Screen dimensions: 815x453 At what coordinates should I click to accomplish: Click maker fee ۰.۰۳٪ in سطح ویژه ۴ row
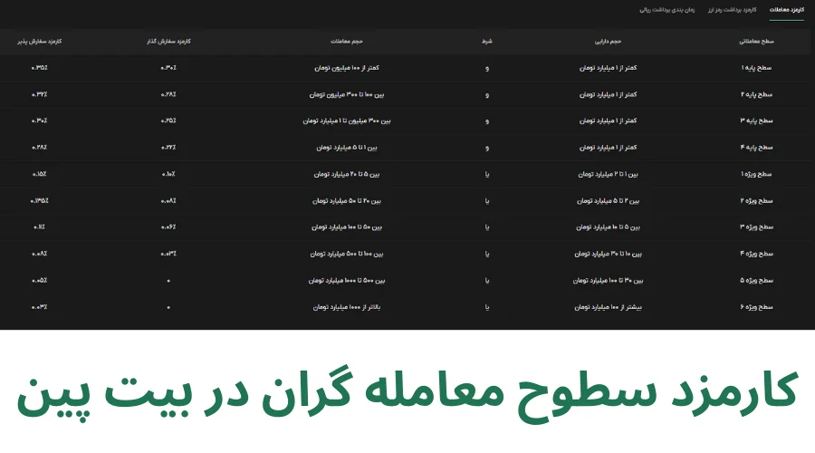168,254
